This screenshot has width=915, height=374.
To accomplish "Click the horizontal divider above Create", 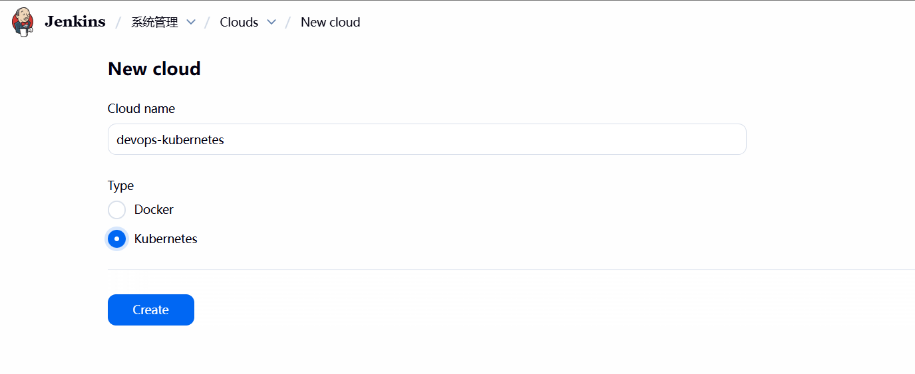I will coord(511,269).
